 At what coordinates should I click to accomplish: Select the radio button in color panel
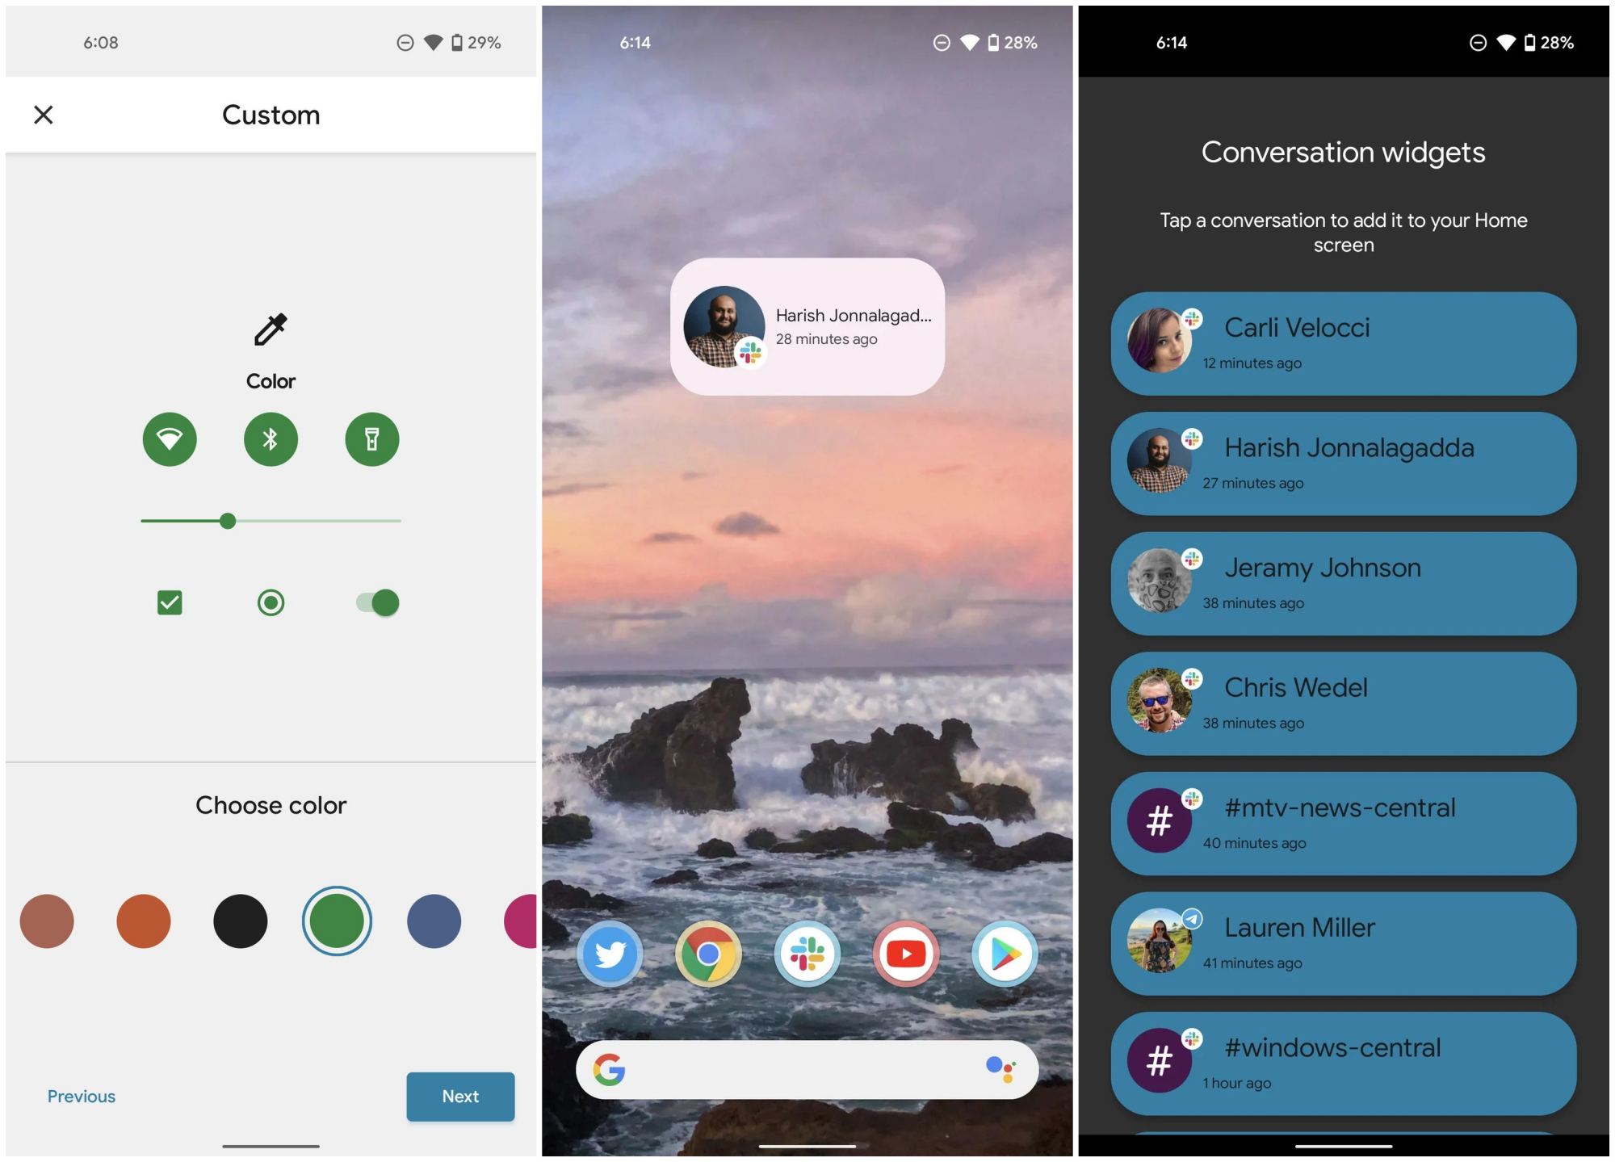pos(270,602)
